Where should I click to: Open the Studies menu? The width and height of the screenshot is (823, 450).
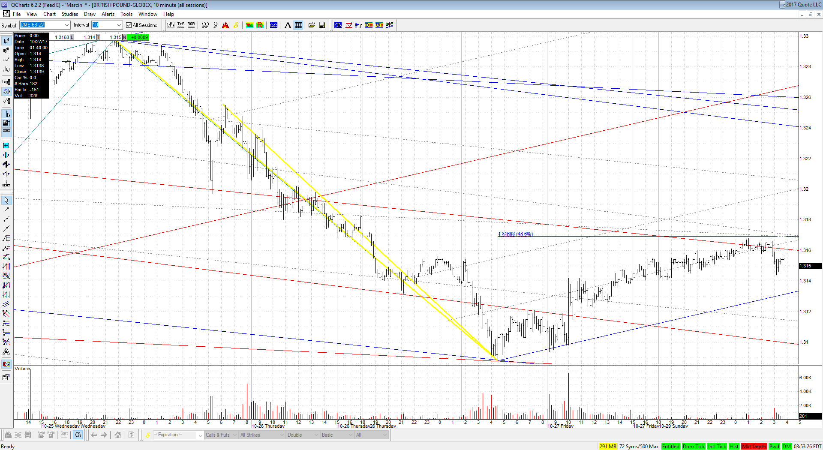[x=70, y=14]
